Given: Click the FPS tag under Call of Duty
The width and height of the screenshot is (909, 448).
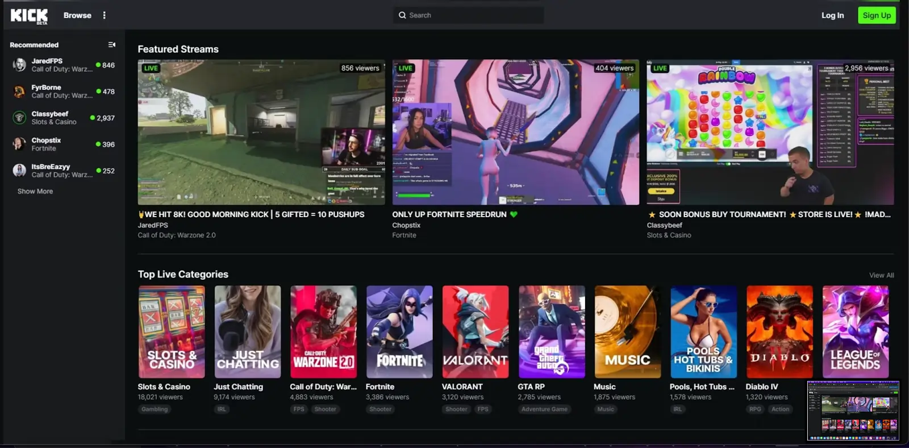Looking at the screenshot, I should 299,409.
